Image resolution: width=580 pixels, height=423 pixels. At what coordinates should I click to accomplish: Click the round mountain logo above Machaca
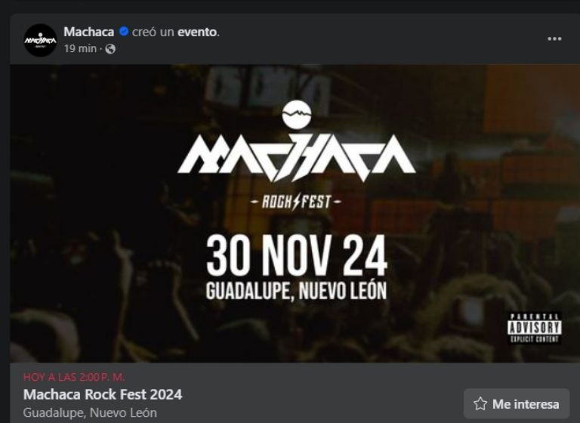(x=297, y=115)
